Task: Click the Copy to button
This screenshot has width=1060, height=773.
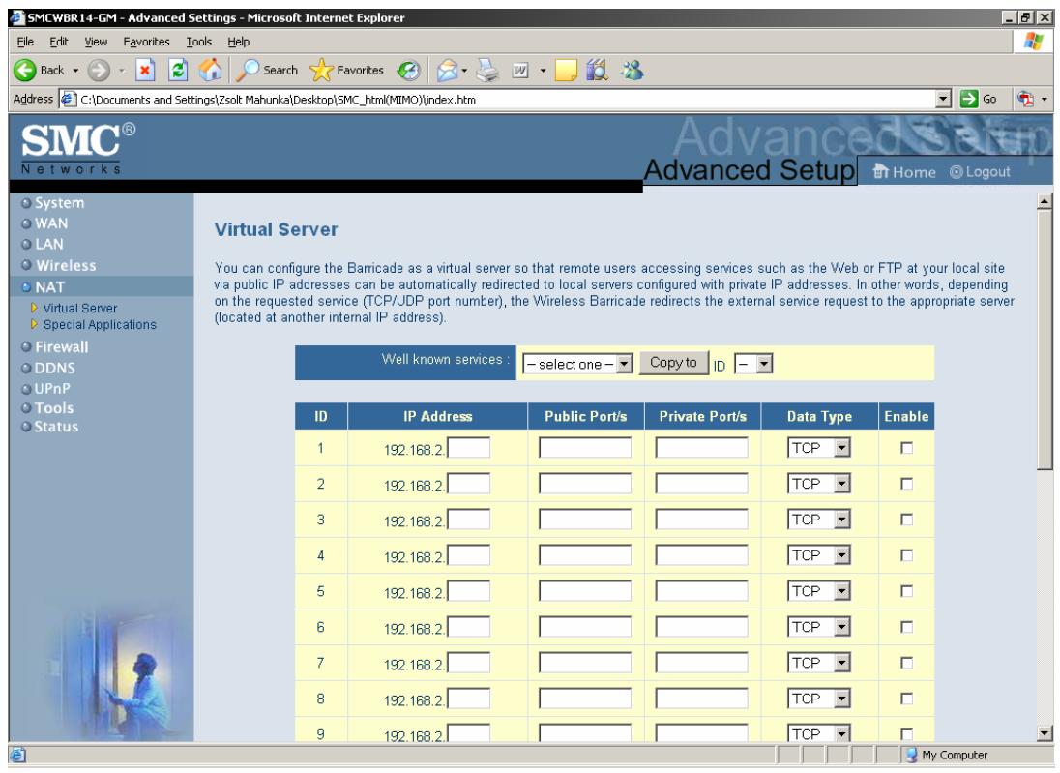Action: 673,363
